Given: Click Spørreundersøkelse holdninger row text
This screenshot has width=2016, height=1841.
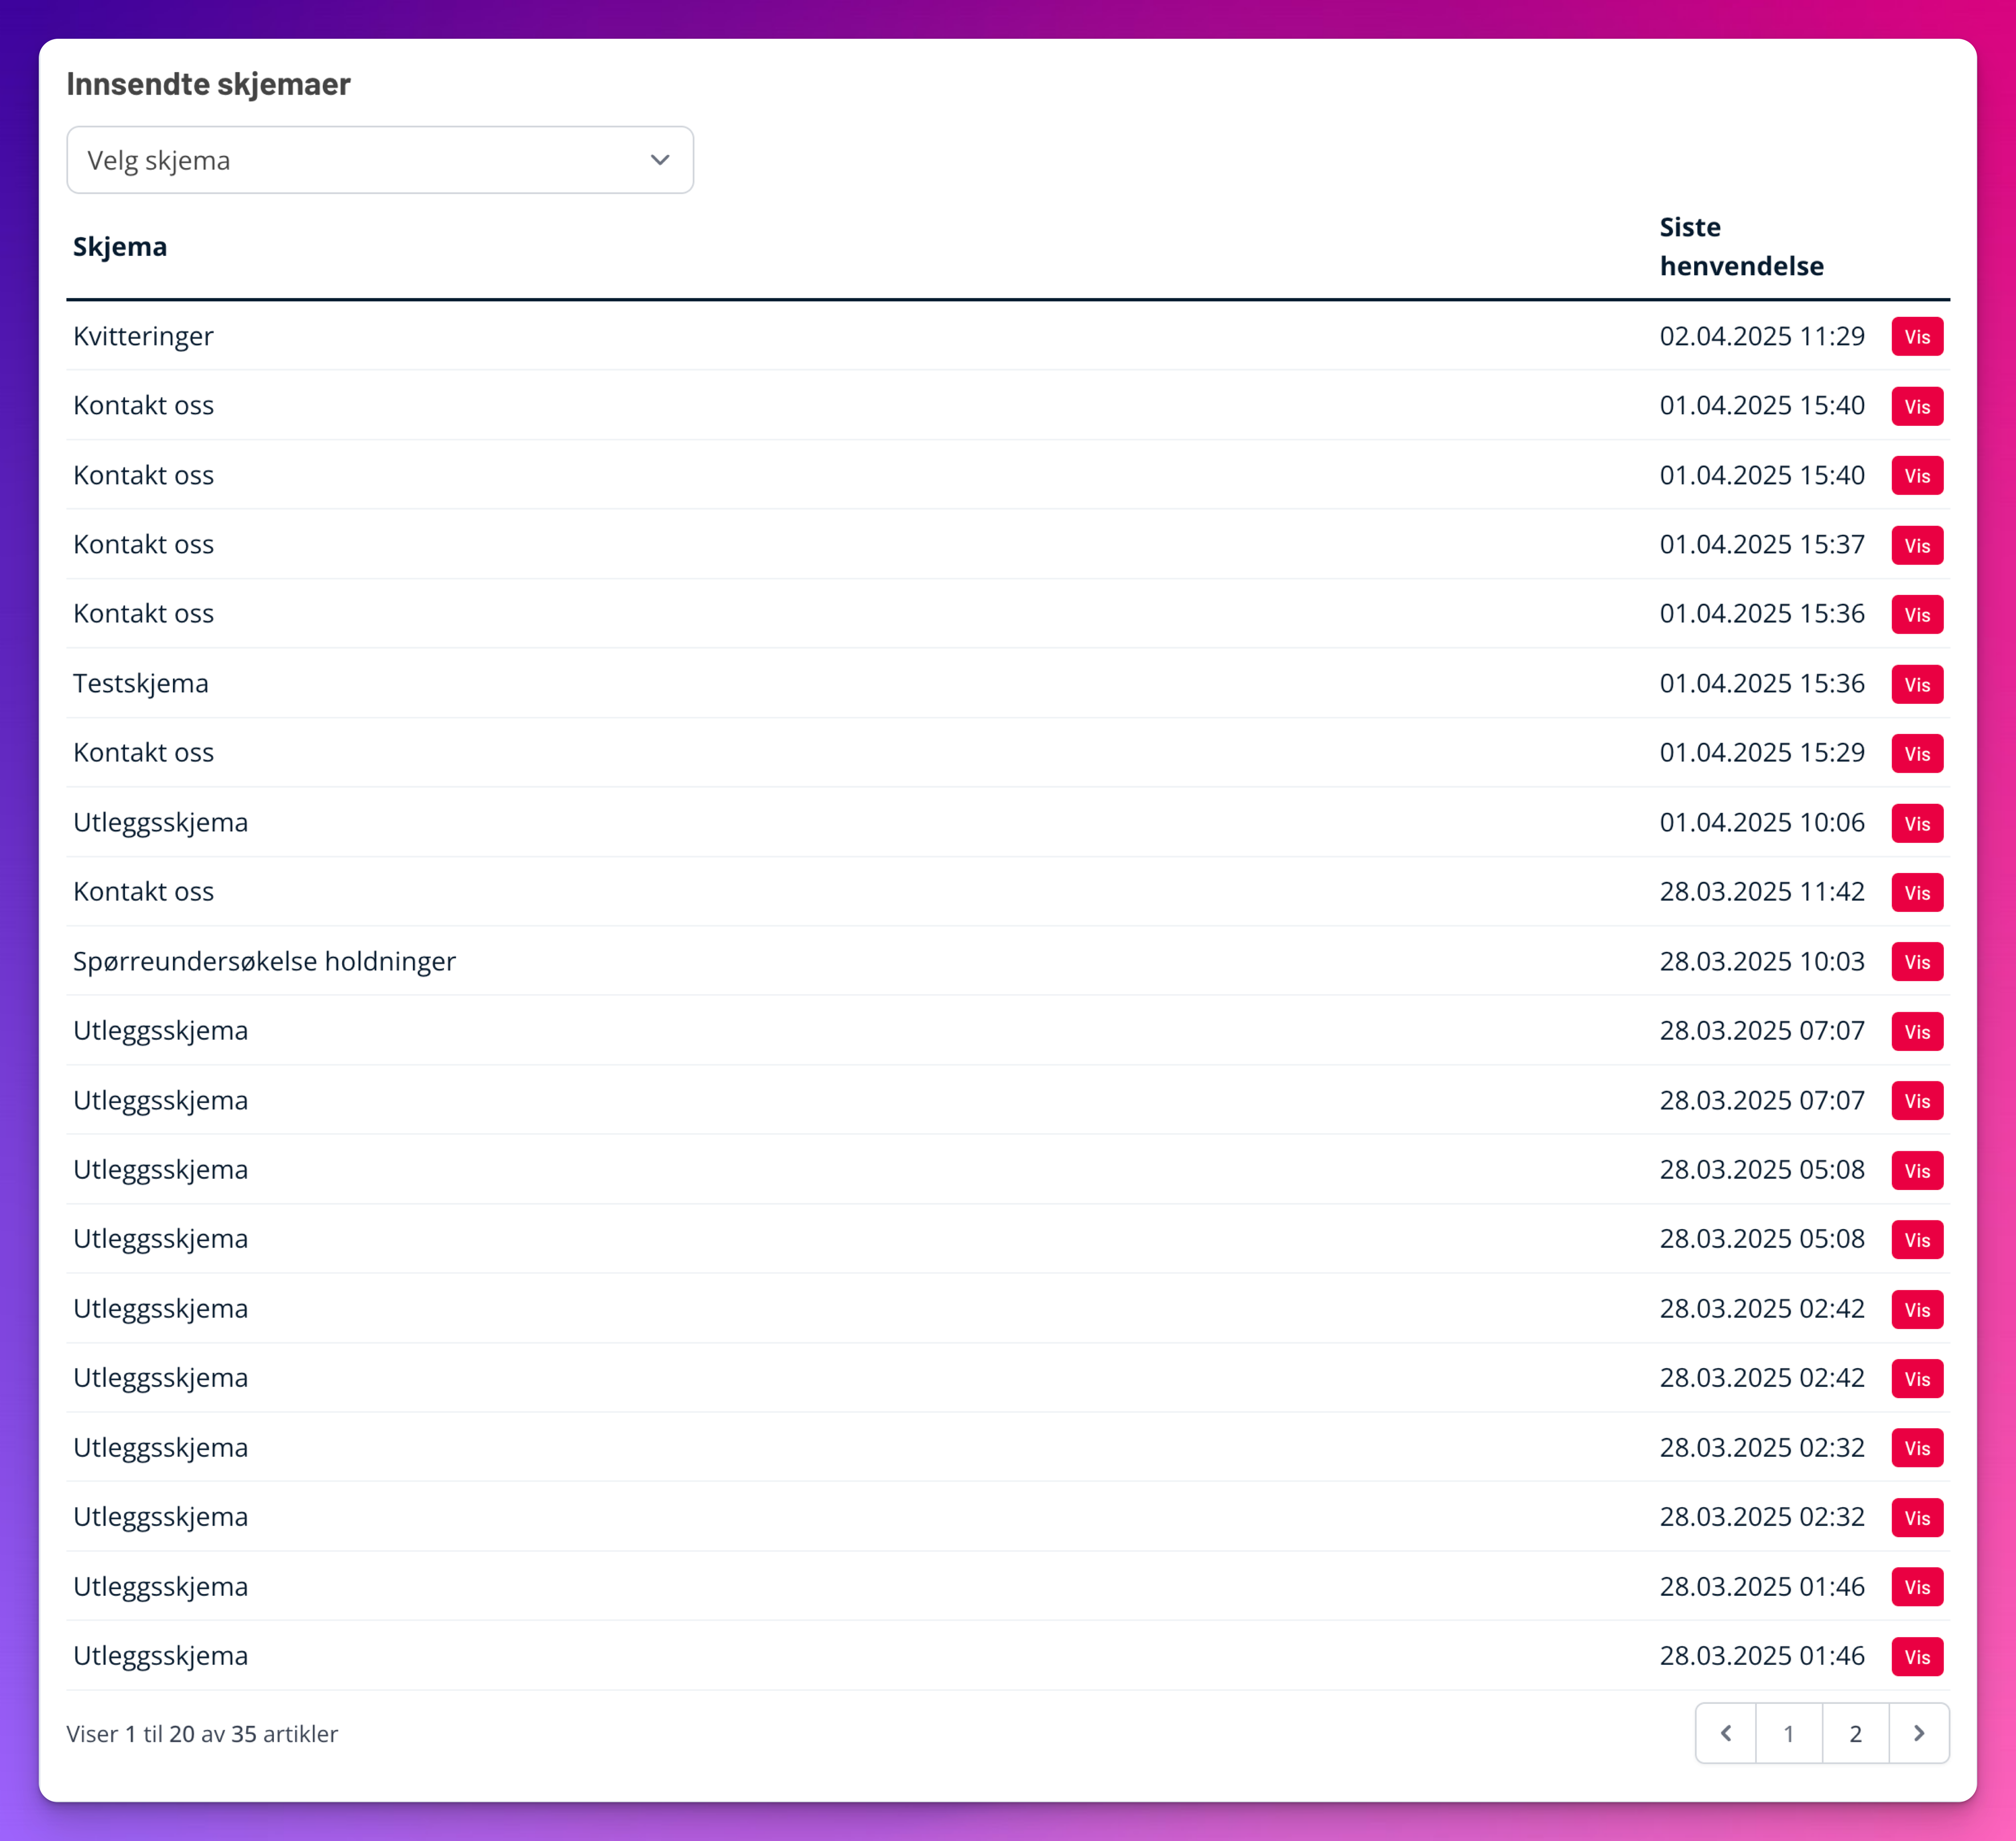Looking at the screenshot, I should point(264,962).
